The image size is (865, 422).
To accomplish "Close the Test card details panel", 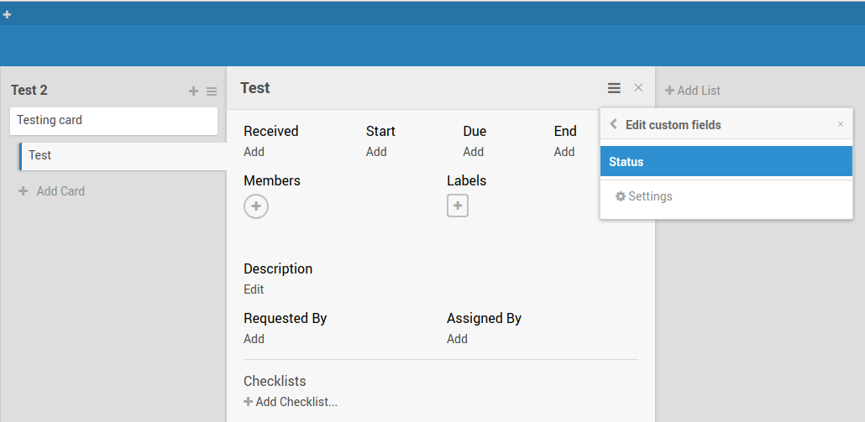I will pyautogui.click(x=638, y=88).
